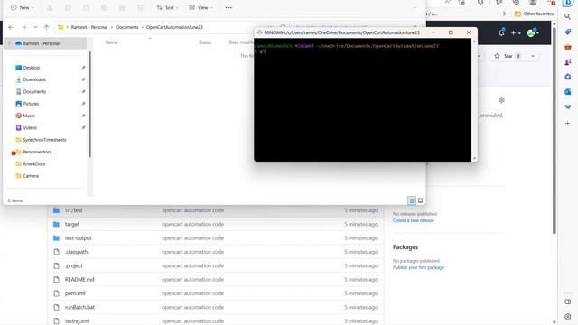Open runBatch.bat file on GitHub
Screen dimensions: 578x325
79,307
